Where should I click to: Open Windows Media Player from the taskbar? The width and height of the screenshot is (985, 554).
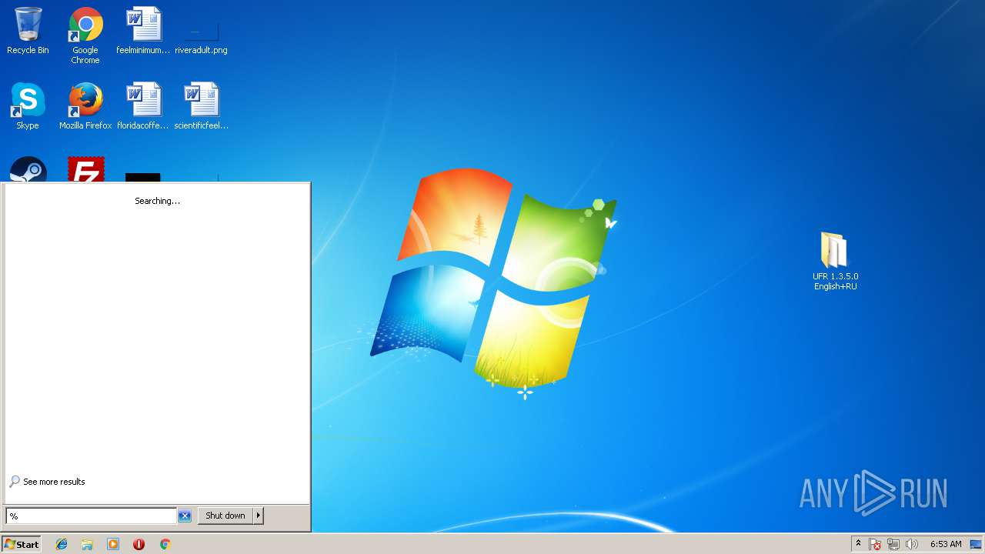[x=113, y=544]
